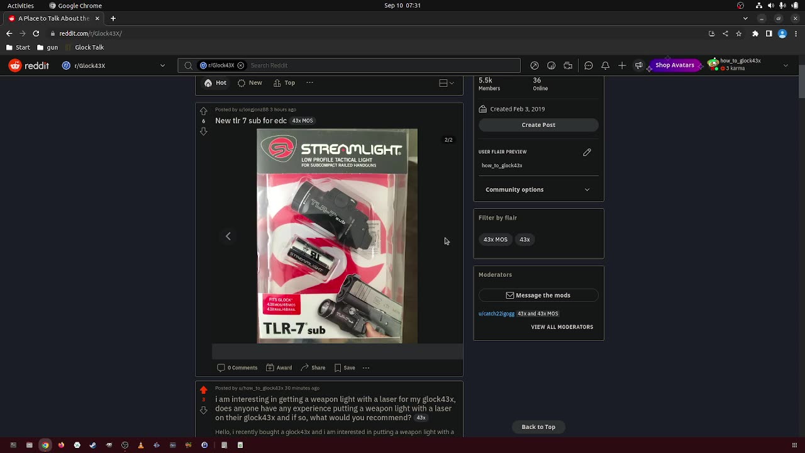Open the weapon light with laser post title
This screenshot has height=453, width=805.
click(x=335, y=408)
